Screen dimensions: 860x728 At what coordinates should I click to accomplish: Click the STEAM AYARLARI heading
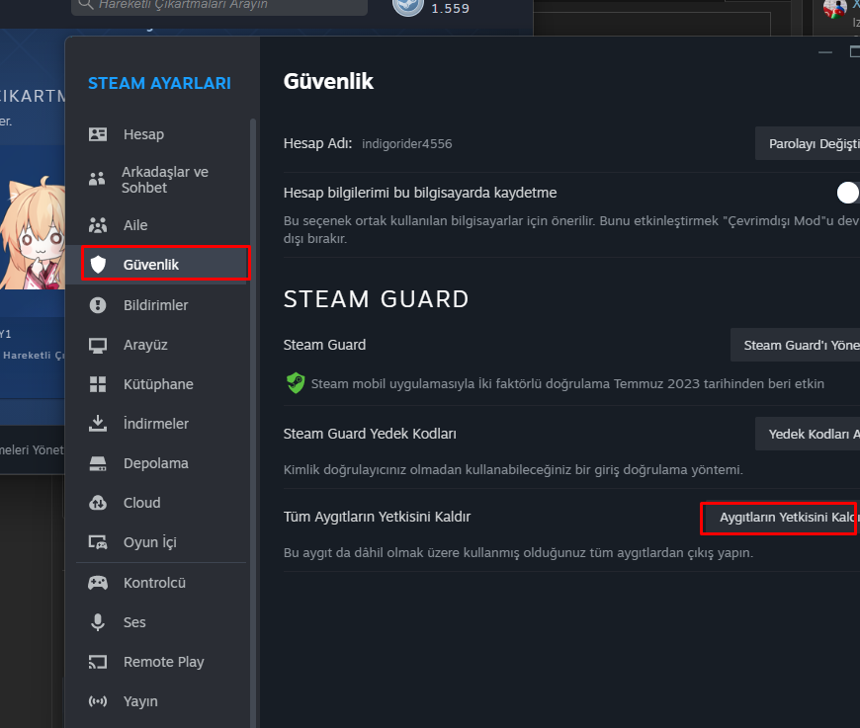coord(159,83)
